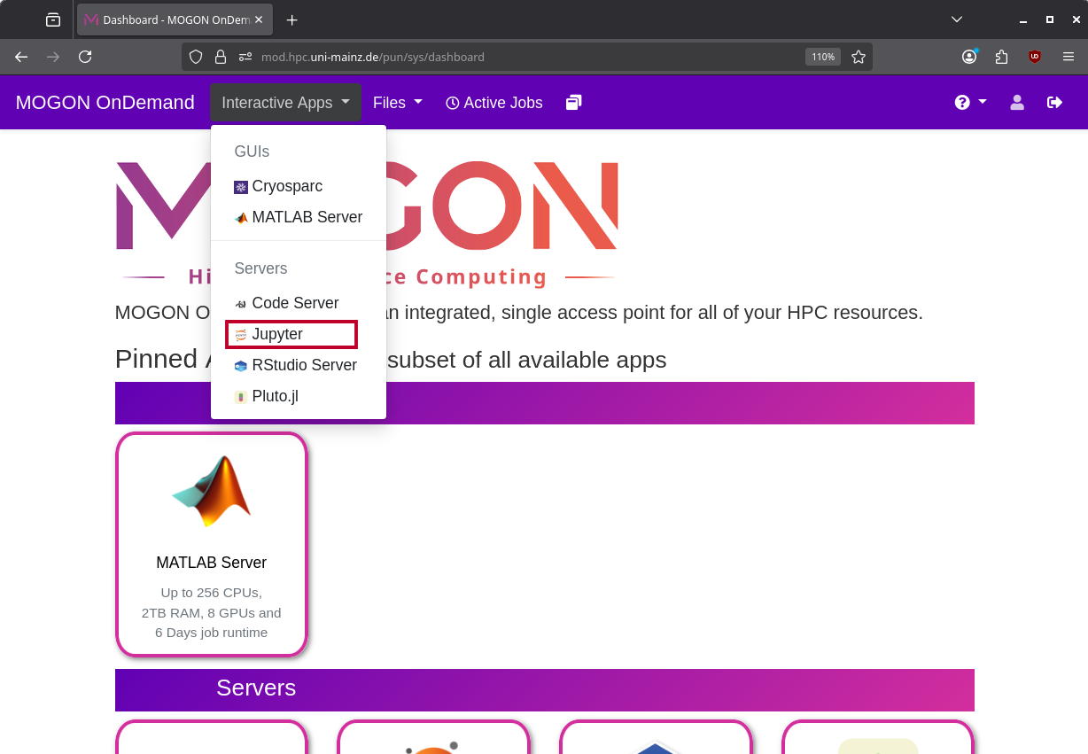Open the Active Jobs page

pyautogui.click(x=493, y=103)
